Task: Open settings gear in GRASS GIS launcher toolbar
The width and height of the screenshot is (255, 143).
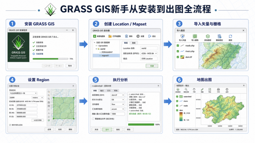Action: (x=138, y=36)
